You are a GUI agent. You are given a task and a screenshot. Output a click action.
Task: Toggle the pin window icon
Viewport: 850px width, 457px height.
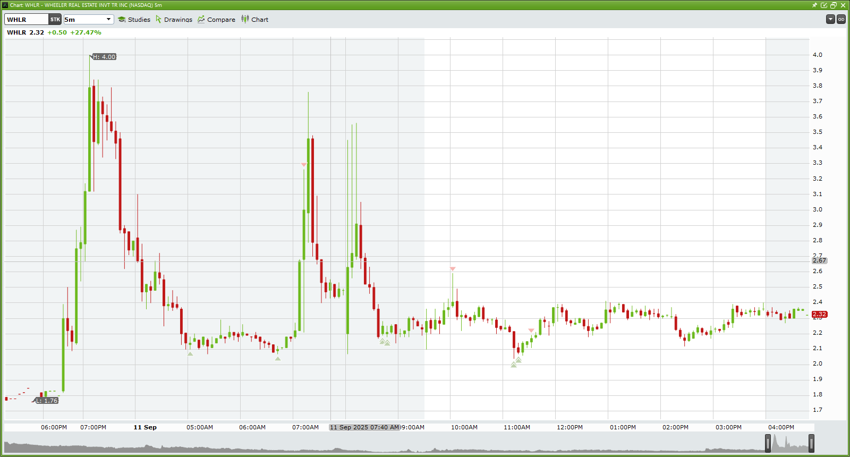(x=814, y=5)
